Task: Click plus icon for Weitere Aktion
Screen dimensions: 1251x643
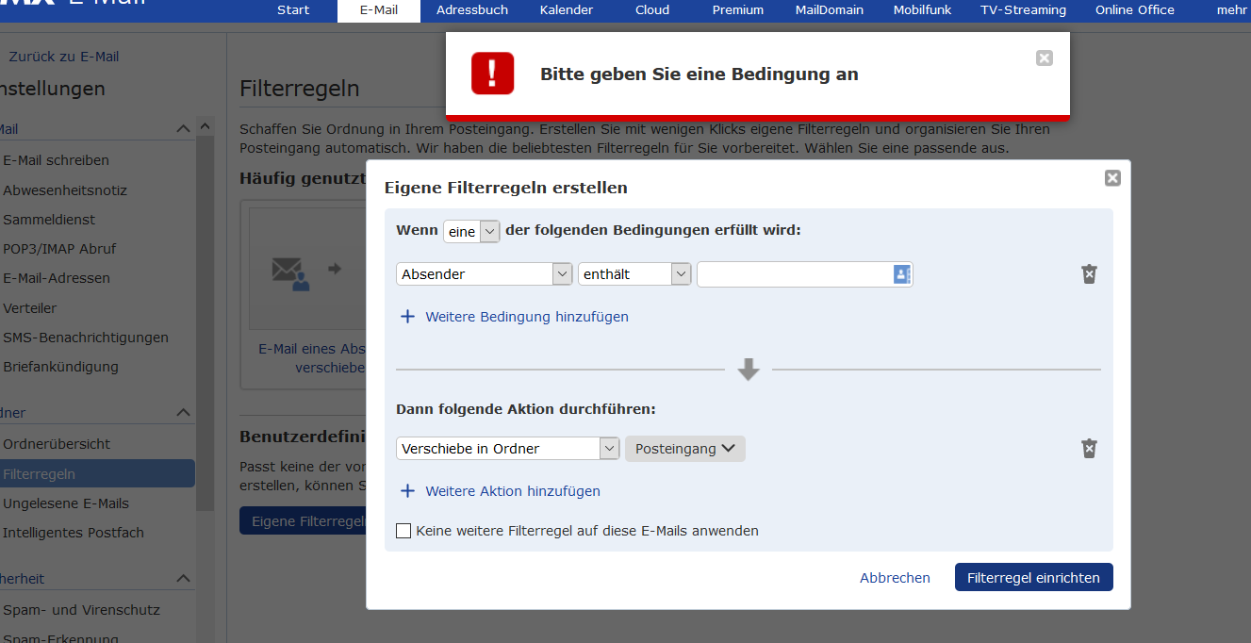Action: [407, 491]
